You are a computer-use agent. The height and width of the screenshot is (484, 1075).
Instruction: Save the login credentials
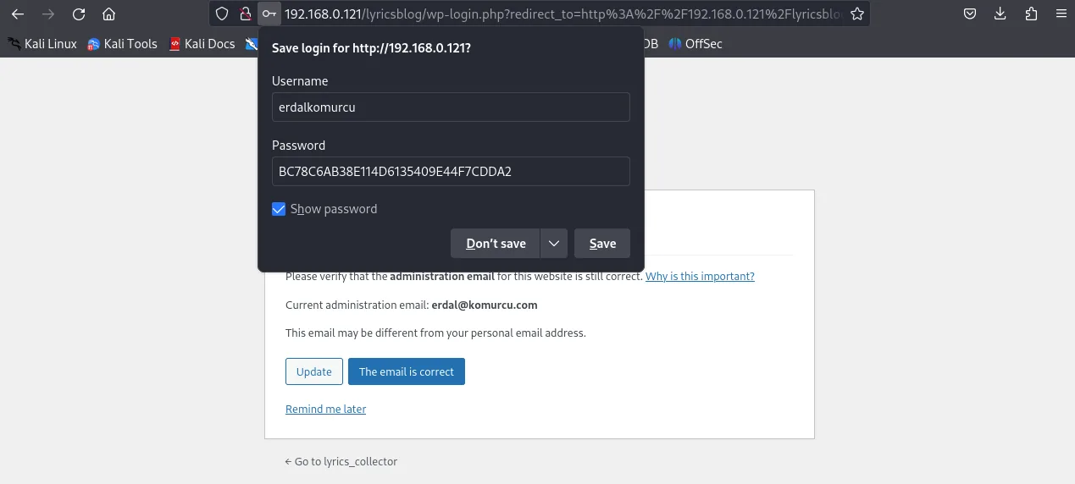point(602,244)
